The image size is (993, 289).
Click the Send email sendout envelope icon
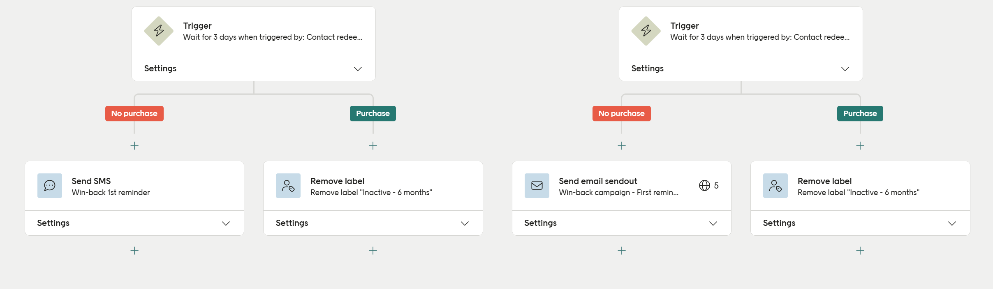click(537, 186)
